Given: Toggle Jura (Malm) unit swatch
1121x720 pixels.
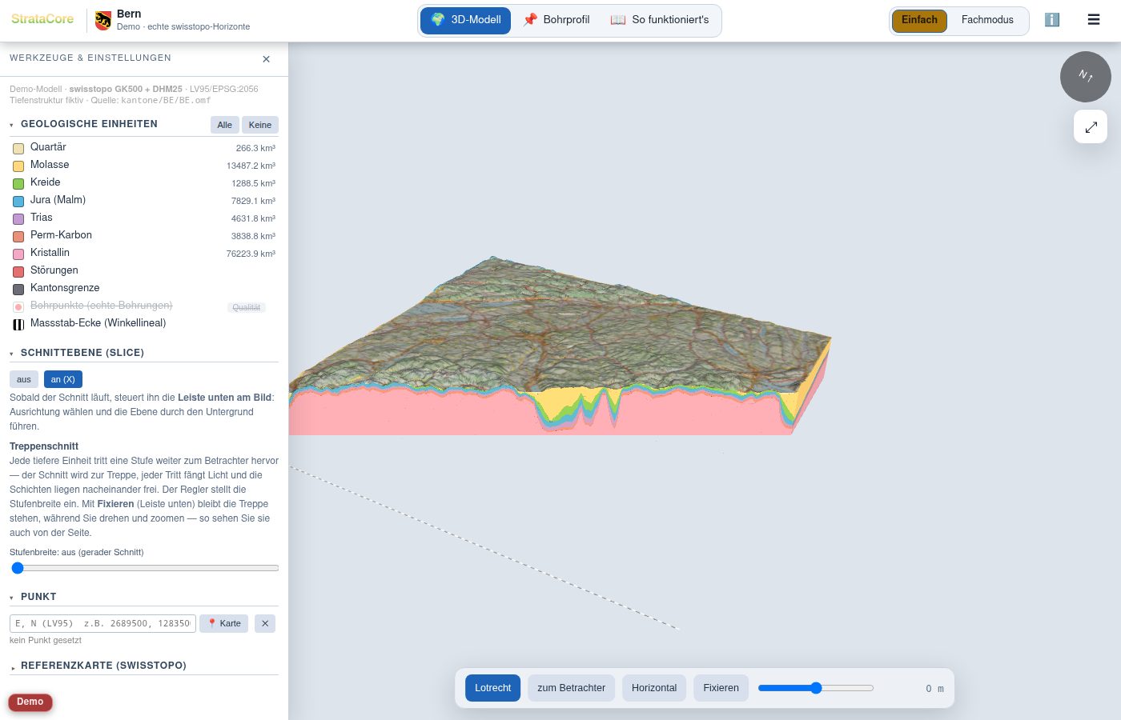Looking at the screenshot, I should point(18,201).
